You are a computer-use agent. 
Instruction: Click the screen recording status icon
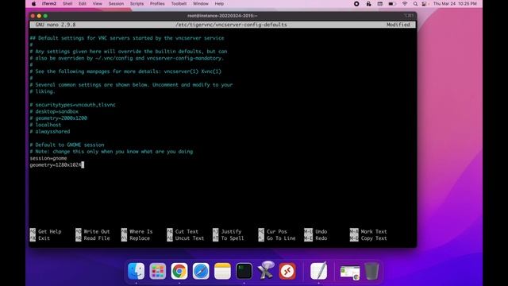click(356, 4)
